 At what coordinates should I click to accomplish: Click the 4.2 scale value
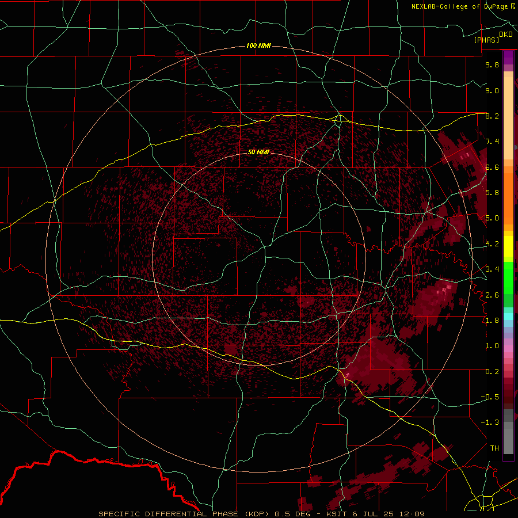tap(492, 243)
